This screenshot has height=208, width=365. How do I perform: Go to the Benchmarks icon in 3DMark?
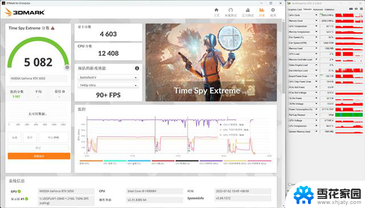tap(230, 10)
